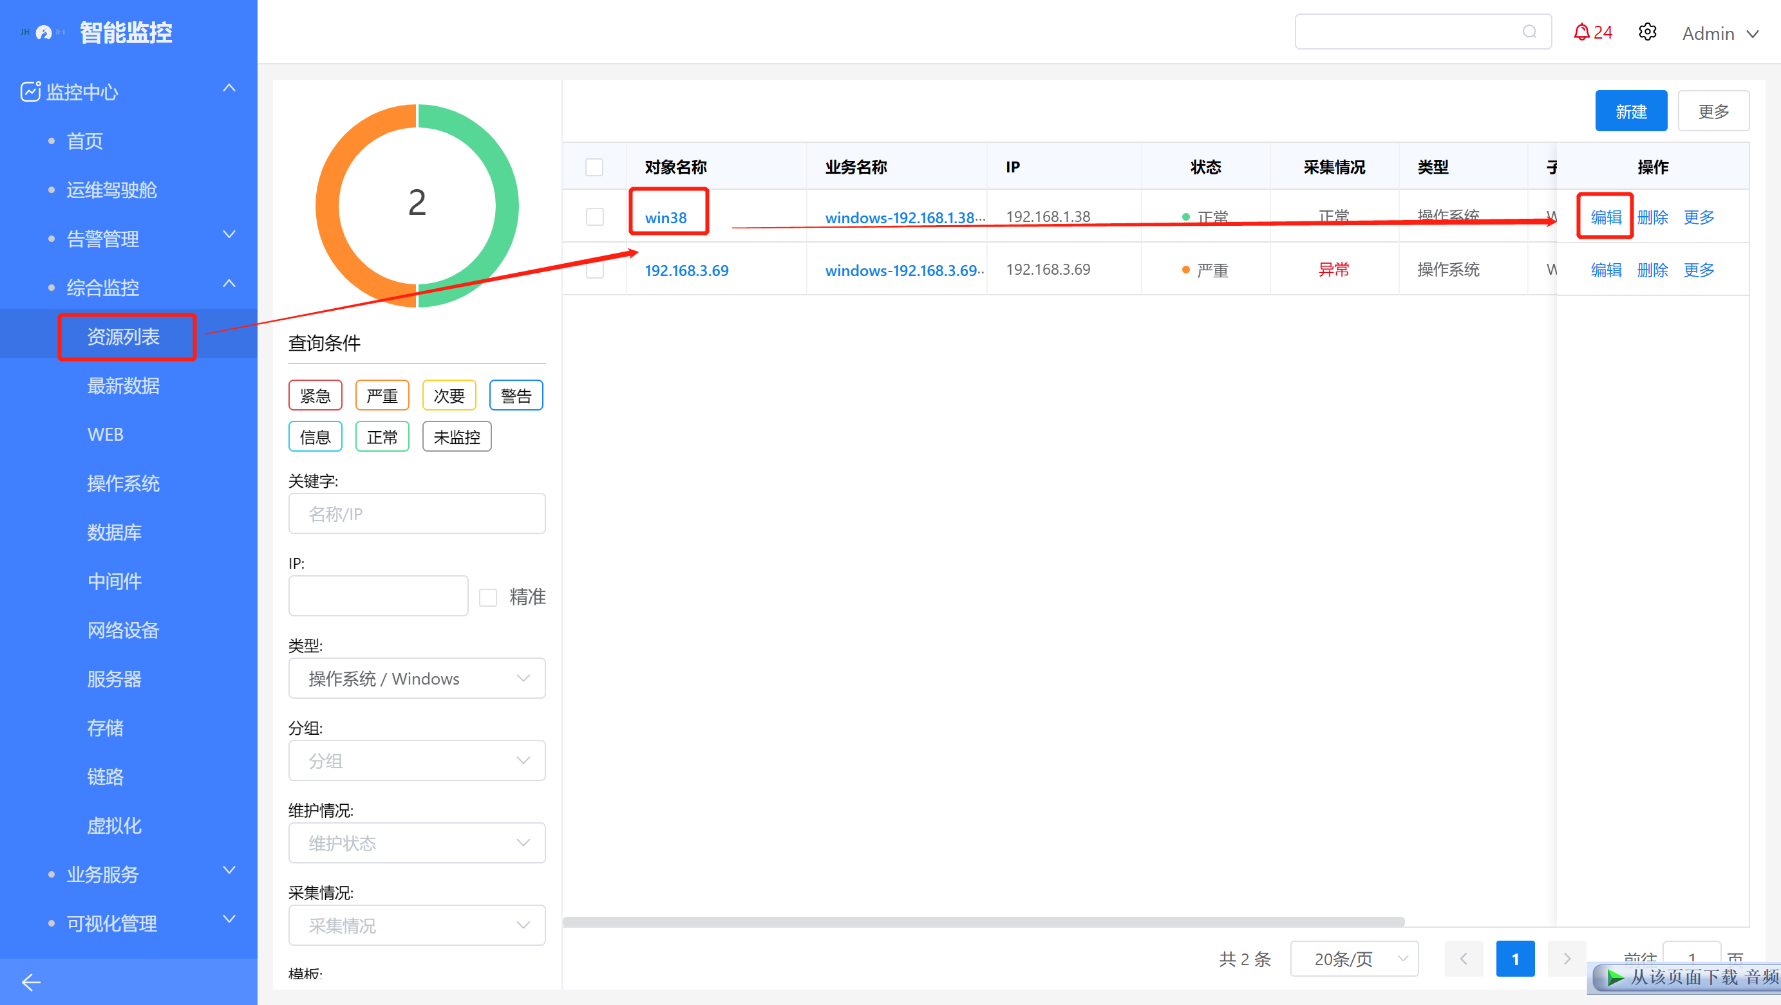Open business link windows-192.168.3.69
The width and height of the screenshot is (1781, 1005).
pyautogui.click(x=905, y=270)
